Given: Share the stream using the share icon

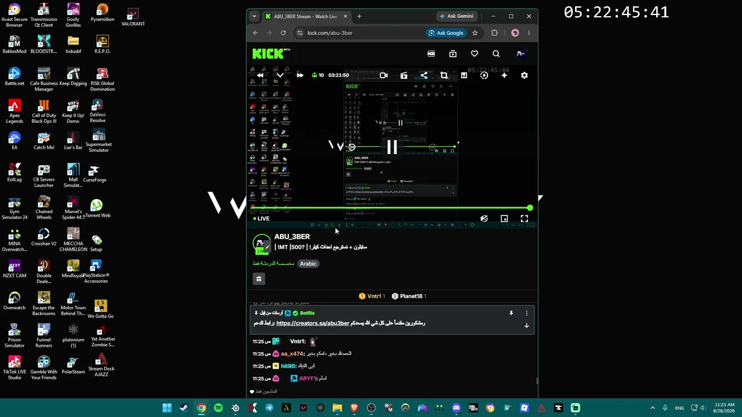Looking at the screenshot, I should click(x=424, y=75).
